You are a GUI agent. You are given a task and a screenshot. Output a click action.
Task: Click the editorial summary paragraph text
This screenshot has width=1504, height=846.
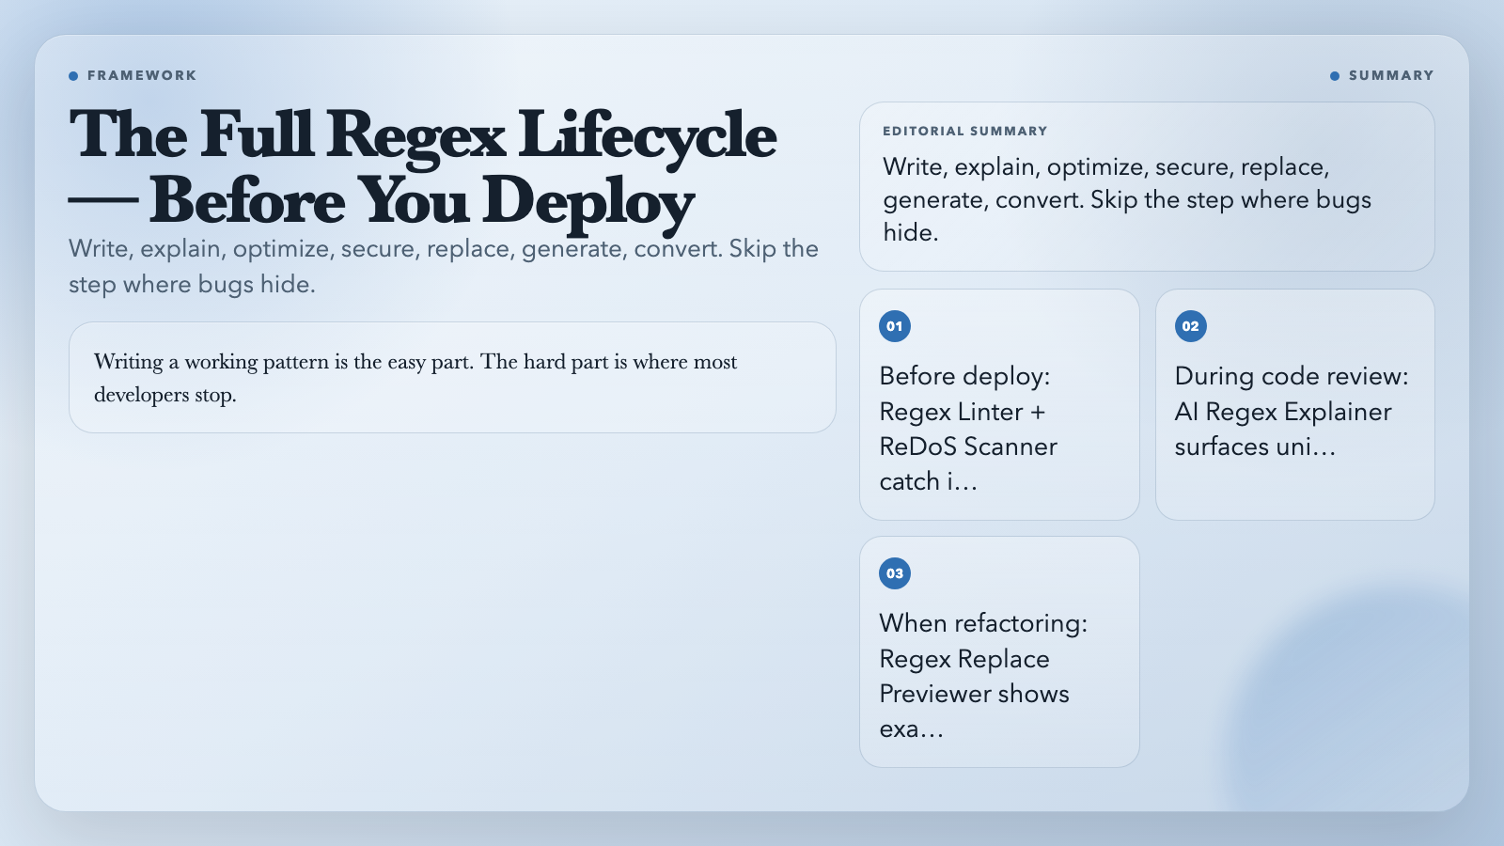(x=1127, y=199)
